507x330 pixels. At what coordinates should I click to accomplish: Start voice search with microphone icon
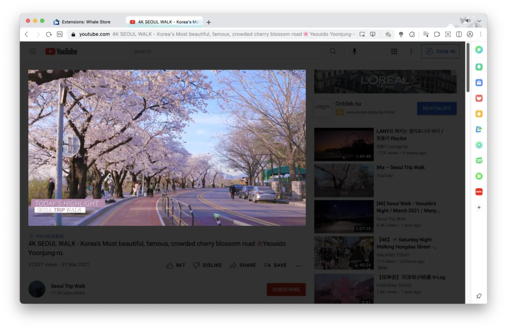pos(355,52)
